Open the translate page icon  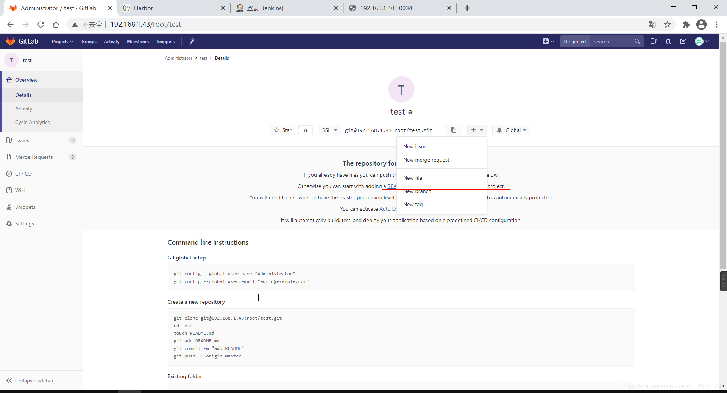[652, 24]
